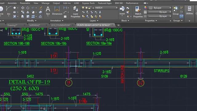
Task: Open the Trim tool dropdown arrow
Action: pos(36,8)
